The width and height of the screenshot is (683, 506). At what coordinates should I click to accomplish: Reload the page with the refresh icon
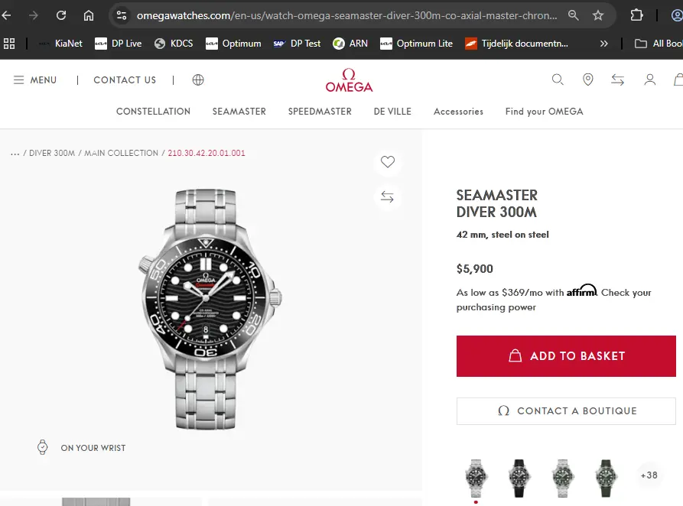61,15
